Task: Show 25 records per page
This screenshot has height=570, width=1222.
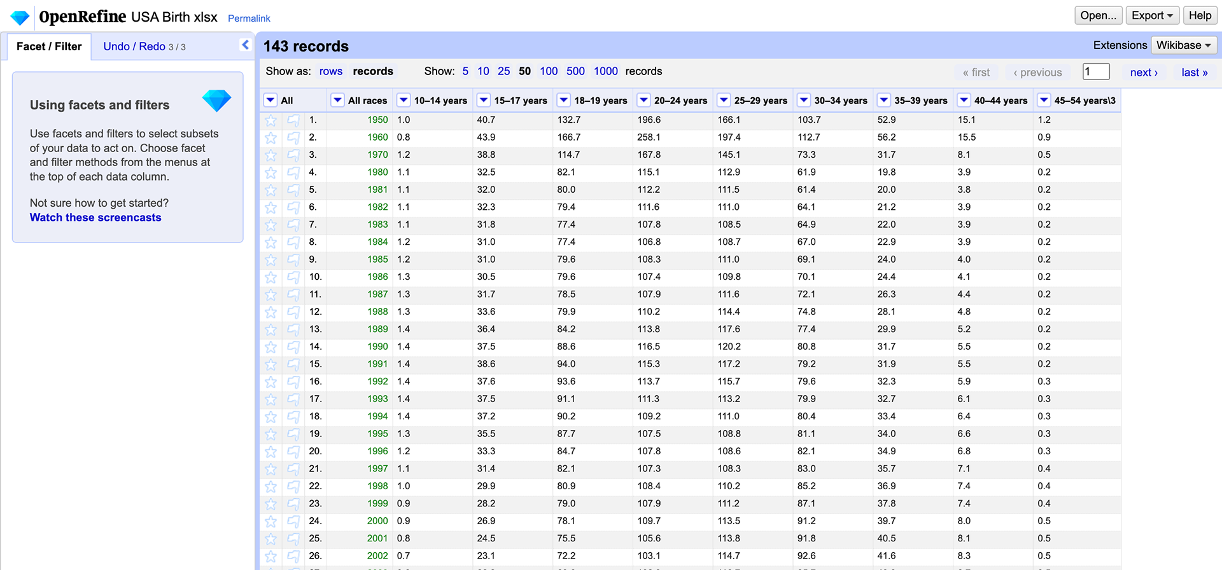Action: click(504, 71)
